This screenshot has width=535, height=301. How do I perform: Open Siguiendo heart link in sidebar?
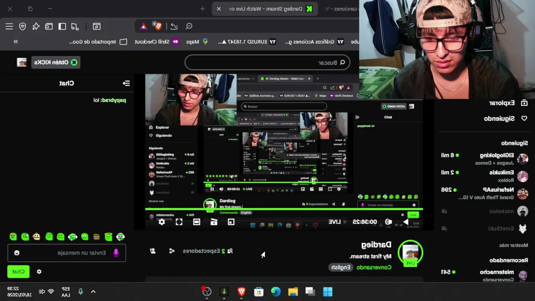(x=506, y=119)
